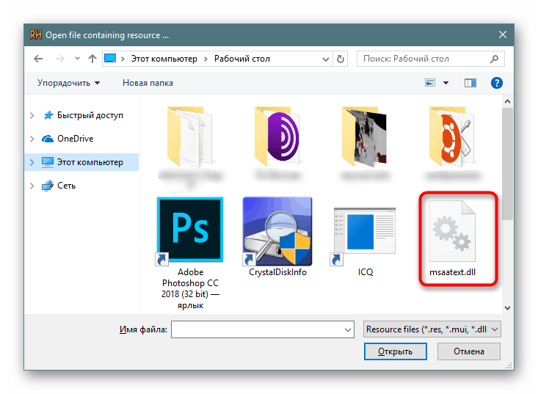Expand the address bar history dropdown
This screenshot has width=538, height=394.
pos(326,59)
